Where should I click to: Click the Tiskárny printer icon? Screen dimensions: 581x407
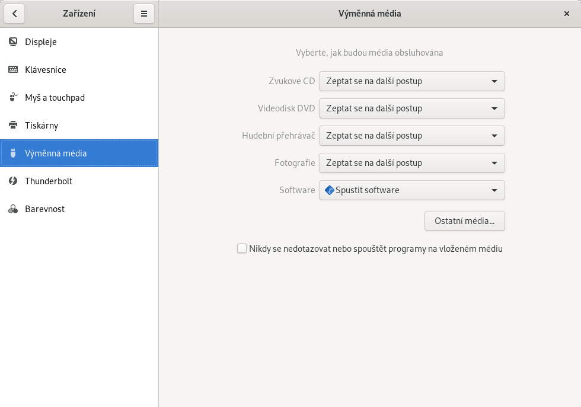pyautogui.click(x=12, y=125)
